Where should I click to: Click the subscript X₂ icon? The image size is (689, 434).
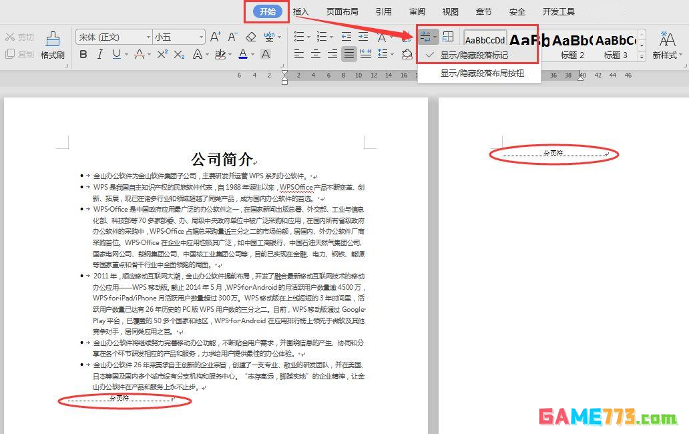(x=179, y=54)
